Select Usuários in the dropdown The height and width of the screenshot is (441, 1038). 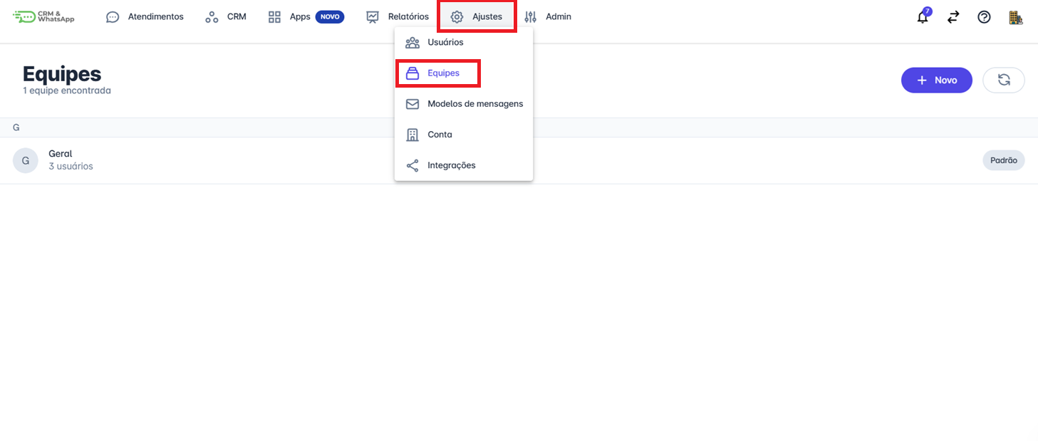click(445, 42)
